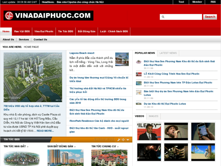Open Biệt thự khu đô thị Vân Canh link
This screenshot has width=221, height=166.
coord(99,130)
